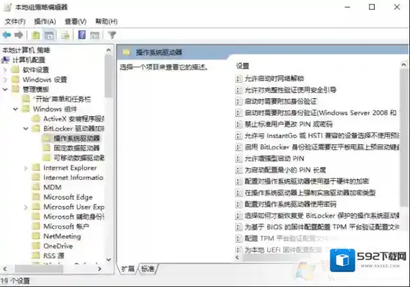Screen dimensions: 410x287
Task: Switch to the 标准 tab
Action: pyautogui.click(x=148, y=268)
